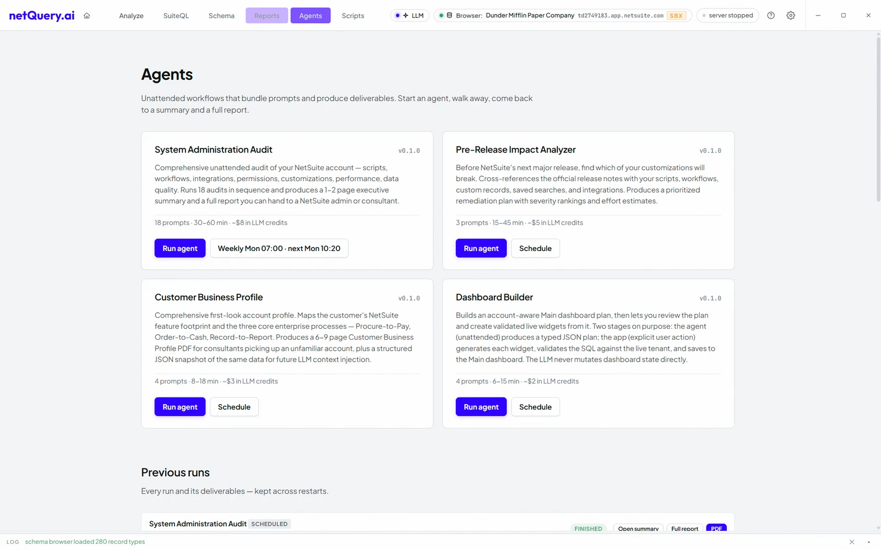Click the netQuery.ai logo
This screenshot has height=550, width=881.
42,15
